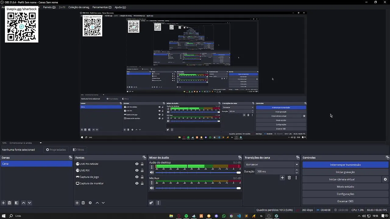Click Encerrar OBS button
This screenshot has height=219, width=390.
click(x=345, y=201)
